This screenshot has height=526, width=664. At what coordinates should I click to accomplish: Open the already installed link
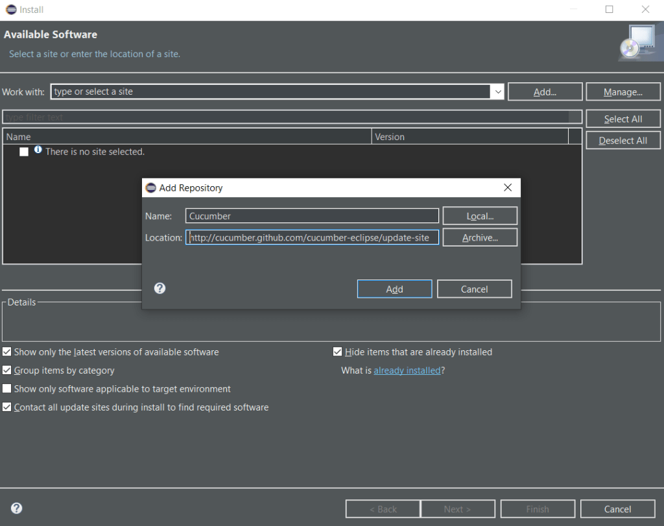pyautogui.click(x=407, y=370)
